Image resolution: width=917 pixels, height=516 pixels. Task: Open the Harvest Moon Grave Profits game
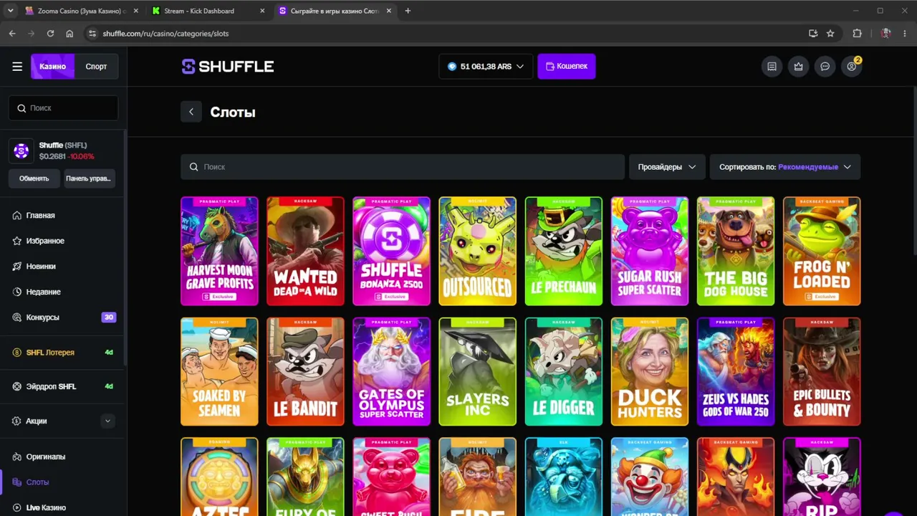(219, 251)
